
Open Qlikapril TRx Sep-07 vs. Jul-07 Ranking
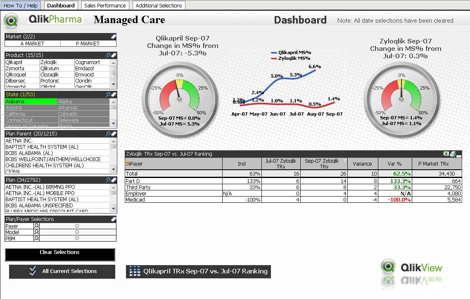198,271
